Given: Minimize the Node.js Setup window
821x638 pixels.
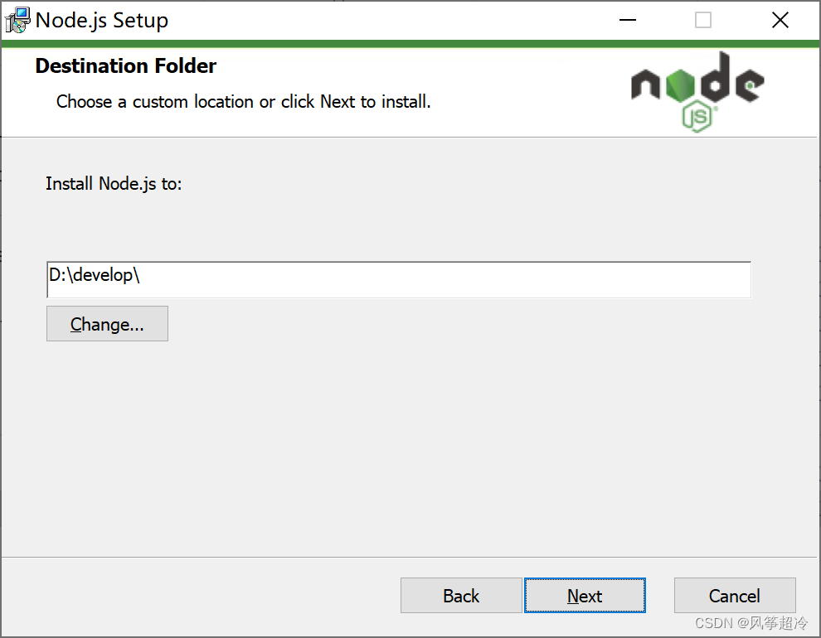Looking at the screenshot, I should [x=626, y=20].
